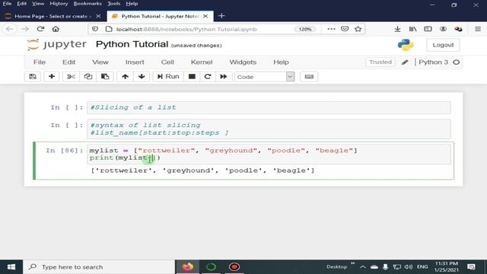Insert cell below with the plus icon
Screen dimensions: 487x274
click(x=52, y=76)
